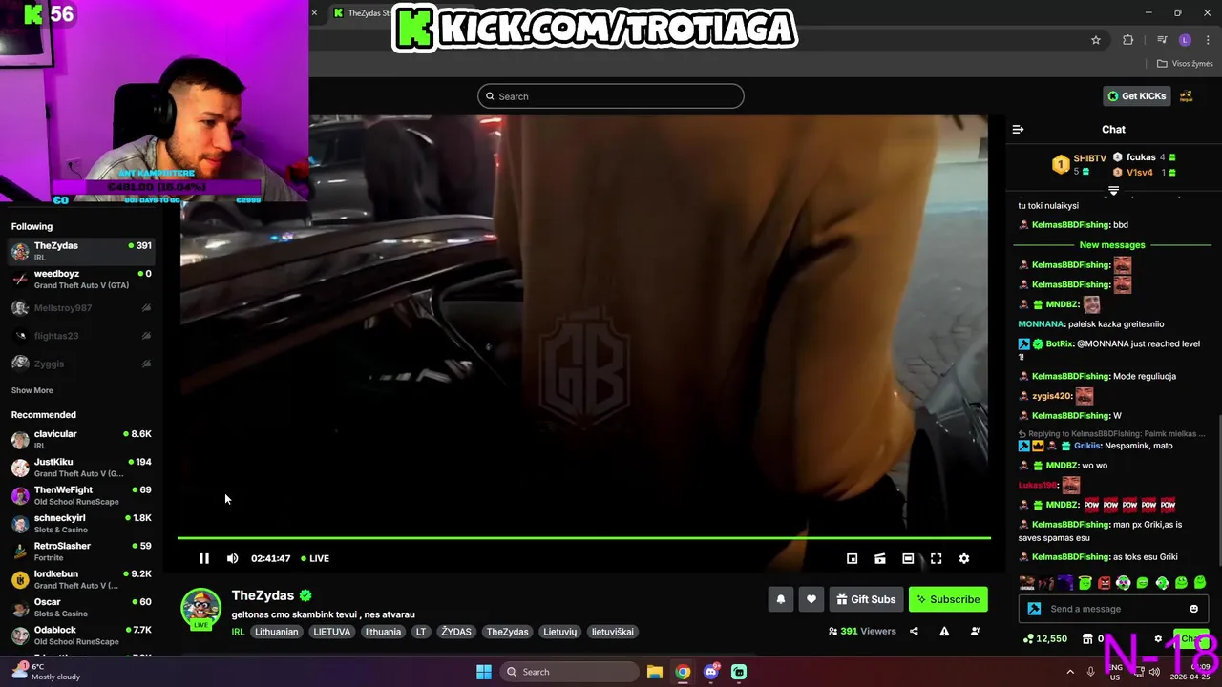Open Chrome three-dot menu

pos(1209,40)
